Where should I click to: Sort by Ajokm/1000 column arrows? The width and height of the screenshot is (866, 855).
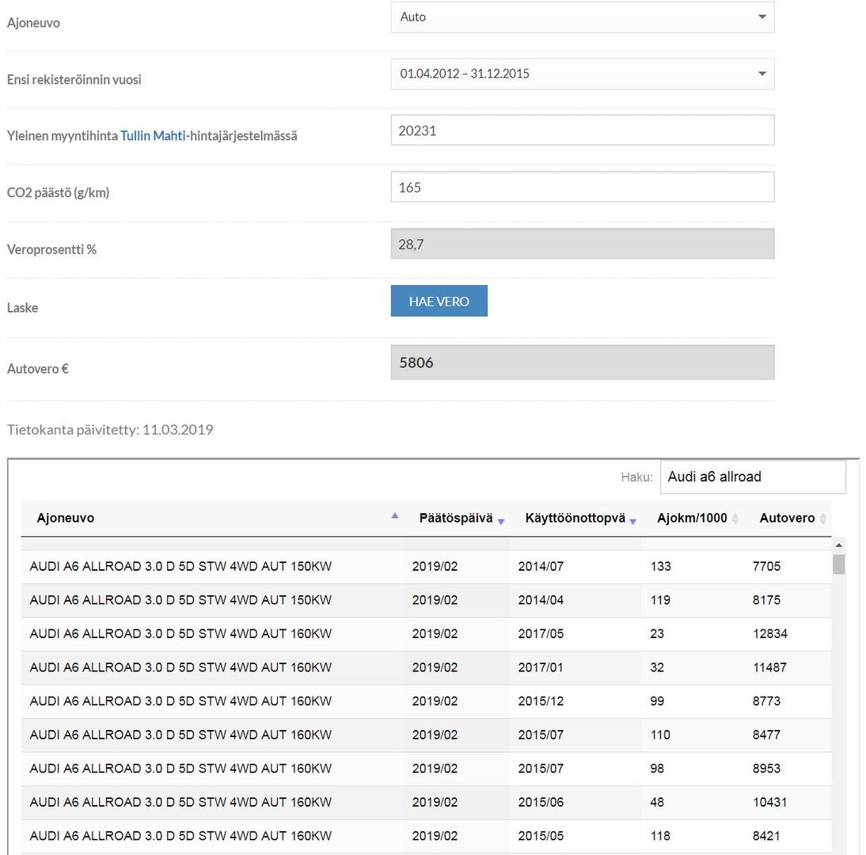[x=735, y=519]
